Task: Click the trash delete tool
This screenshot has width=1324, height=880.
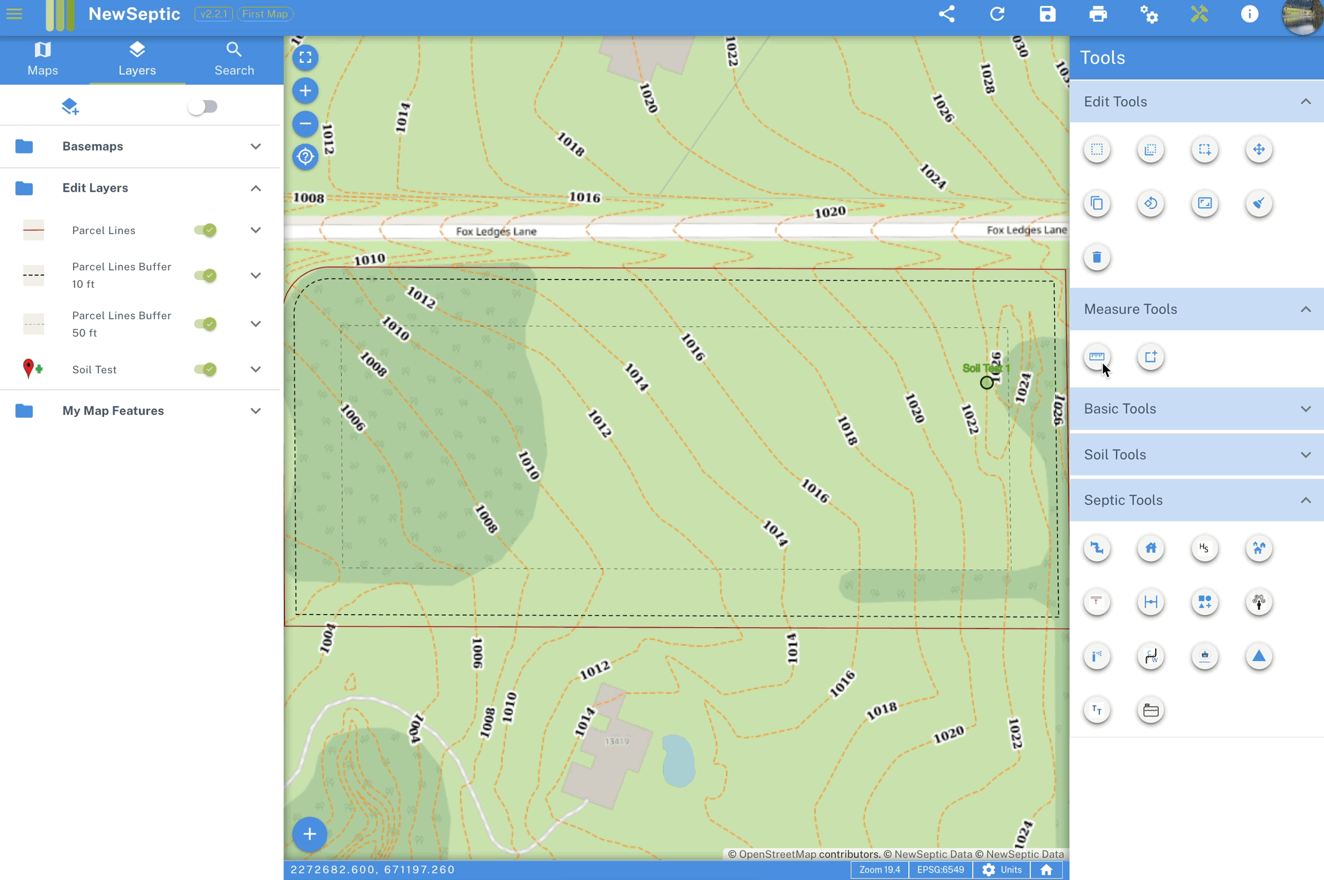Action: [x=1096, y=258]
